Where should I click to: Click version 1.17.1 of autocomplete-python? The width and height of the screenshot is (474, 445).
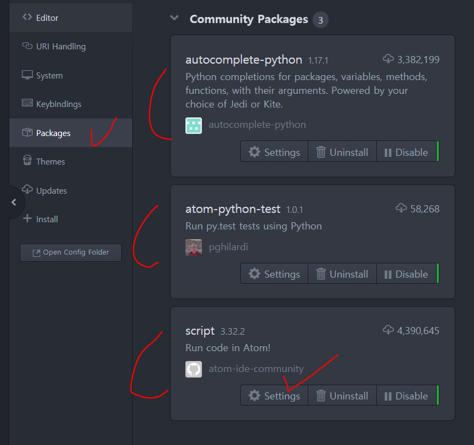(318, 61)
